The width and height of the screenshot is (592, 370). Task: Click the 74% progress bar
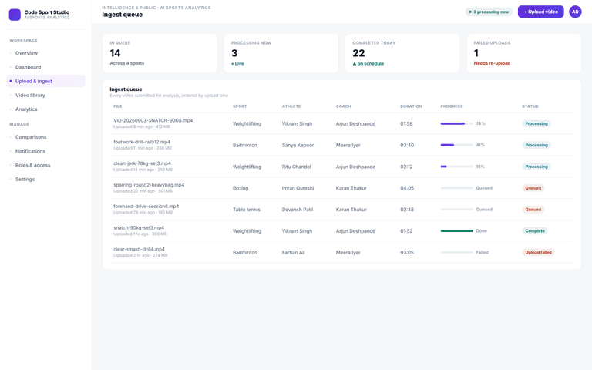(456, 124)
